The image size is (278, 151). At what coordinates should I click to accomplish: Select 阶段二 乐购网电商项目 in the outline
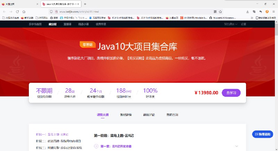pyautogui.click(x=58, y=141)
